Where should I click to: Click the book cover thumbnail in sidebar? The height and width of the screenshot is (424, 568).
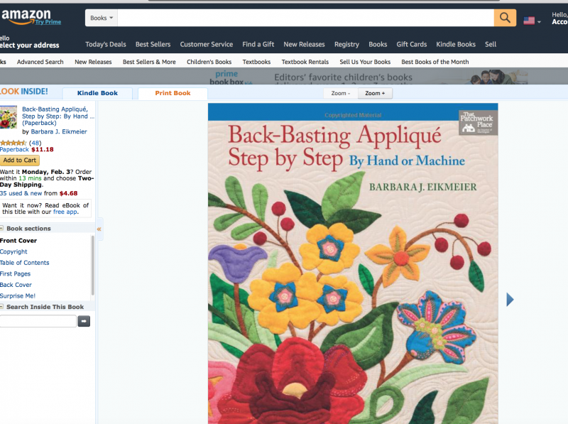click(x=9, y=117)
